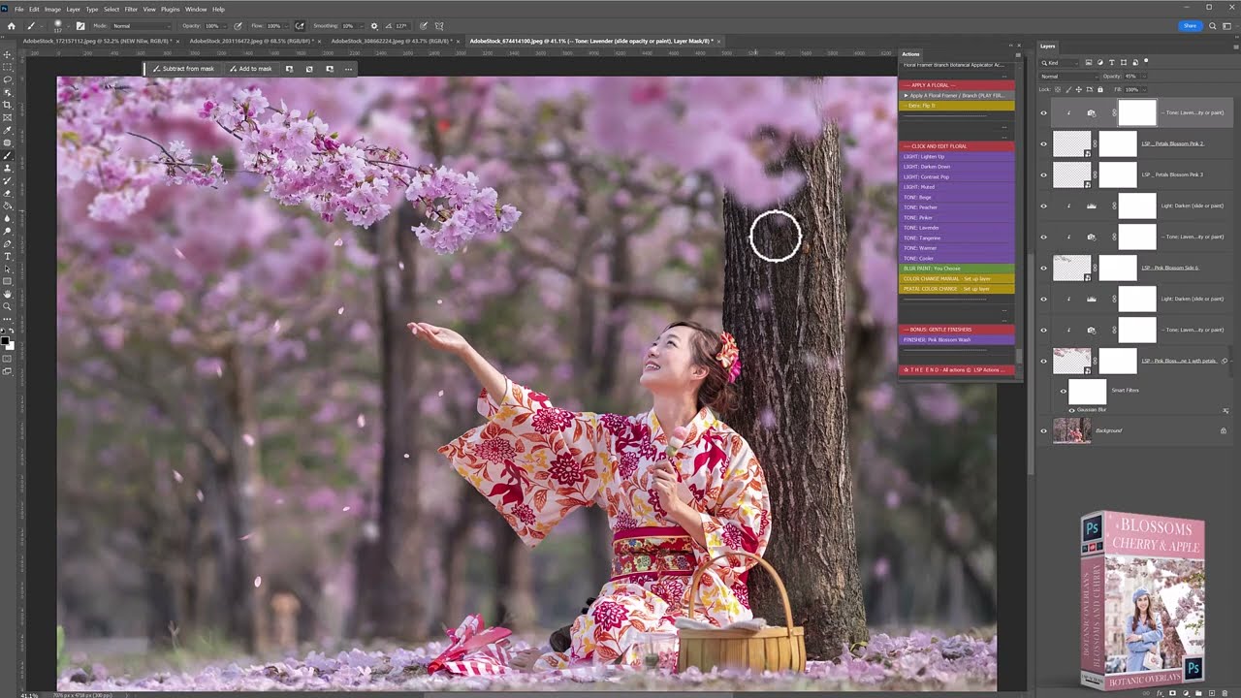Select the Move tool
The image size is (1241, 698).
click(8, 54)
